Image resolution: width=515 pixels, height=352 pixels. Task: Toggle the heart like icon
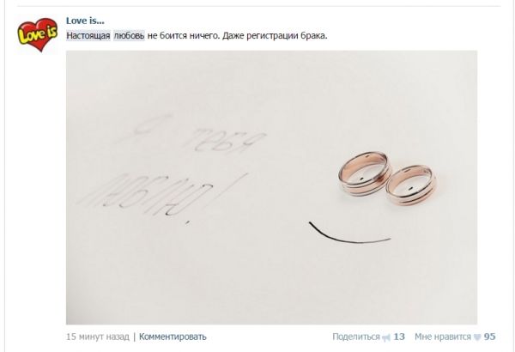[477, 337]
